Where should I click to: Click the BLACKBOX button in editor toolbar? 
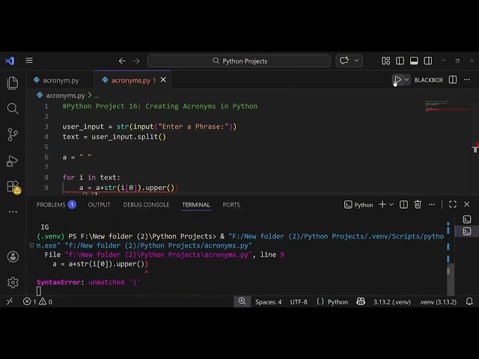tap(429, 80)
